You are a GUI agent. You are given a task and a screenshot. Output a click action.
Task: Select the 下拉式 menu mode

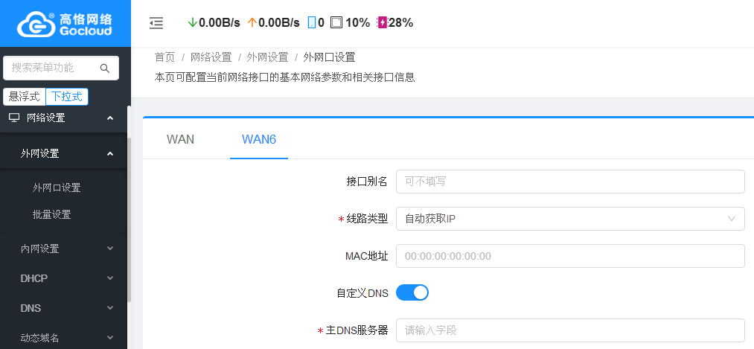66,97
